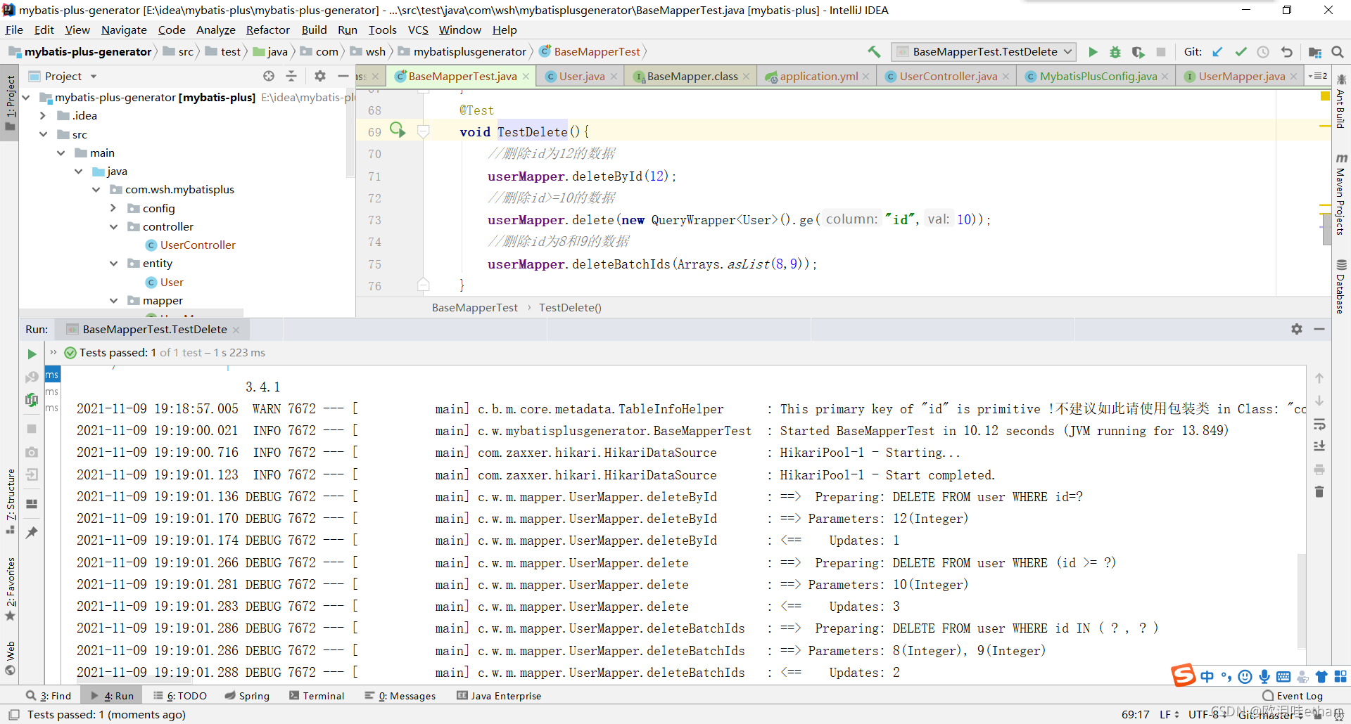The width and height of the screenshot is (1351, 724).
Task: Click the Git revert undo icon
Action: click(x=1286, y=51)
